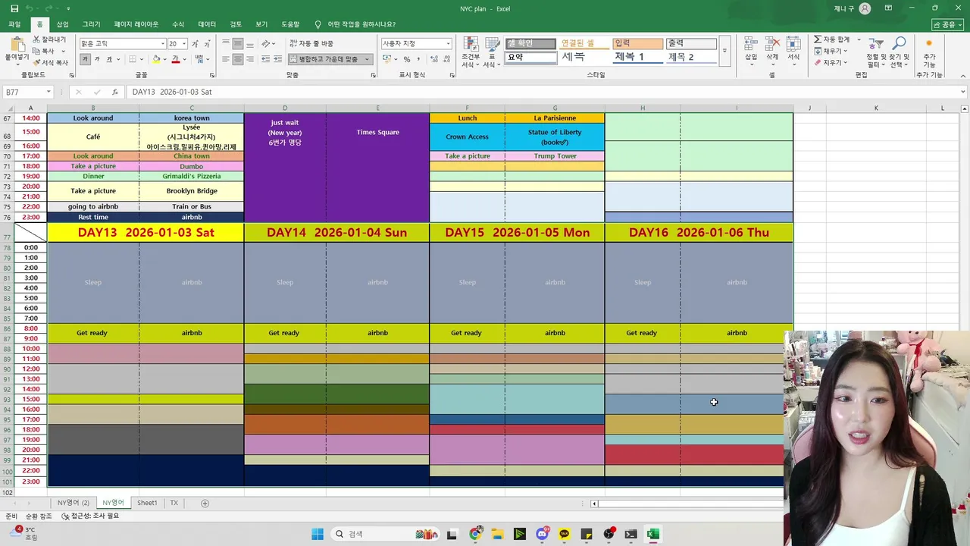The height and width of the screenshot is (546, 970).
Task: Click the Cut (잘라내기) scissors button
Action: [49, 39]
